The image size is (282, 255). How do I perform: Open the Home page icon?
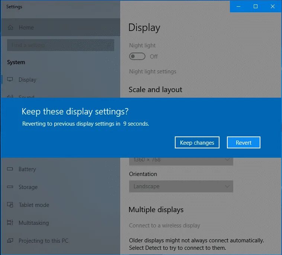coord(10,27)
